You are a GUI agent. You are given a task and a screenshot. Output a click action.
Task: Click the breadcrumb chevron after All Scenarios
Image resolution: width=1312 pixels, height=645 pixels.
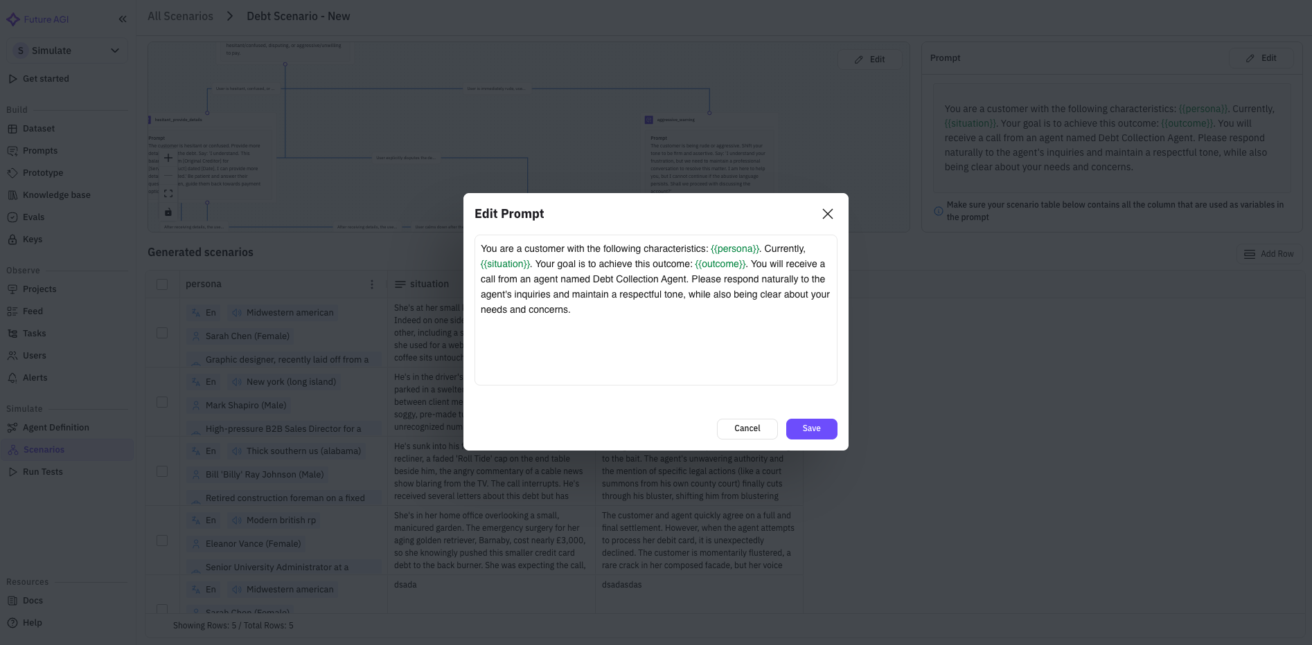coord(230,16)
